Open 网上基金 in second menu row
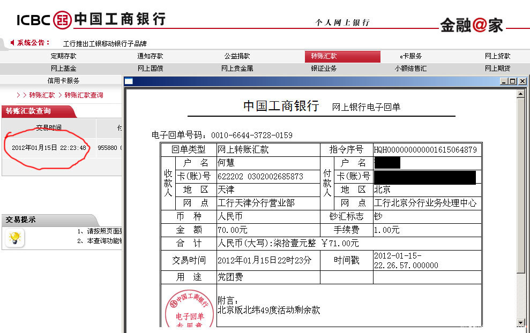Screen dimensions: 530x333 [63, 68]
